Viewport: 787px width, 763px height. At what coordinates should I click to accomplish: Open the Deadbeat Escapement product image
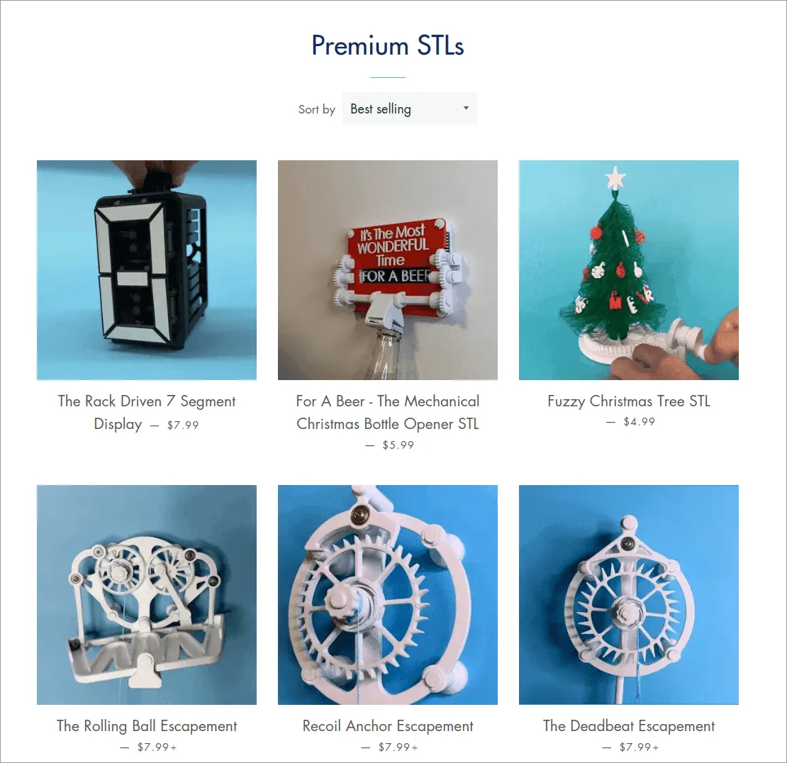click(x=628, y=595)
